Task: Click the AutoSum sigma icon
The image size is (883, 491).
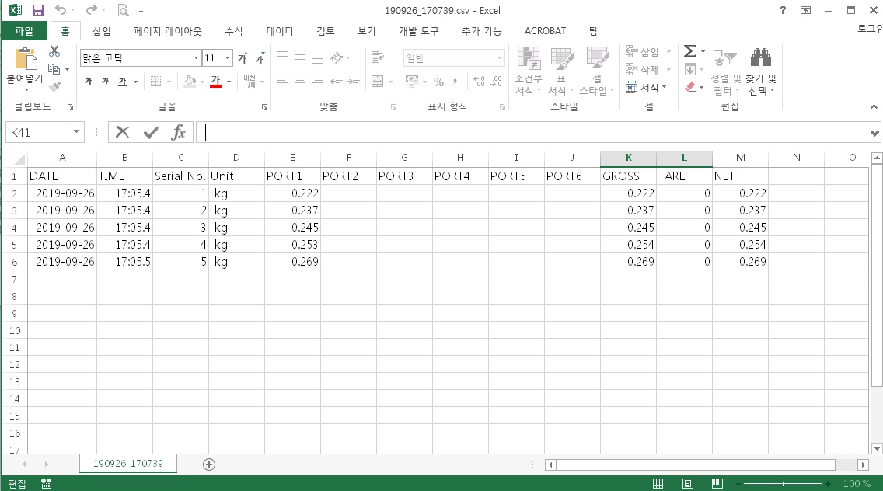Action: point(690,51)
